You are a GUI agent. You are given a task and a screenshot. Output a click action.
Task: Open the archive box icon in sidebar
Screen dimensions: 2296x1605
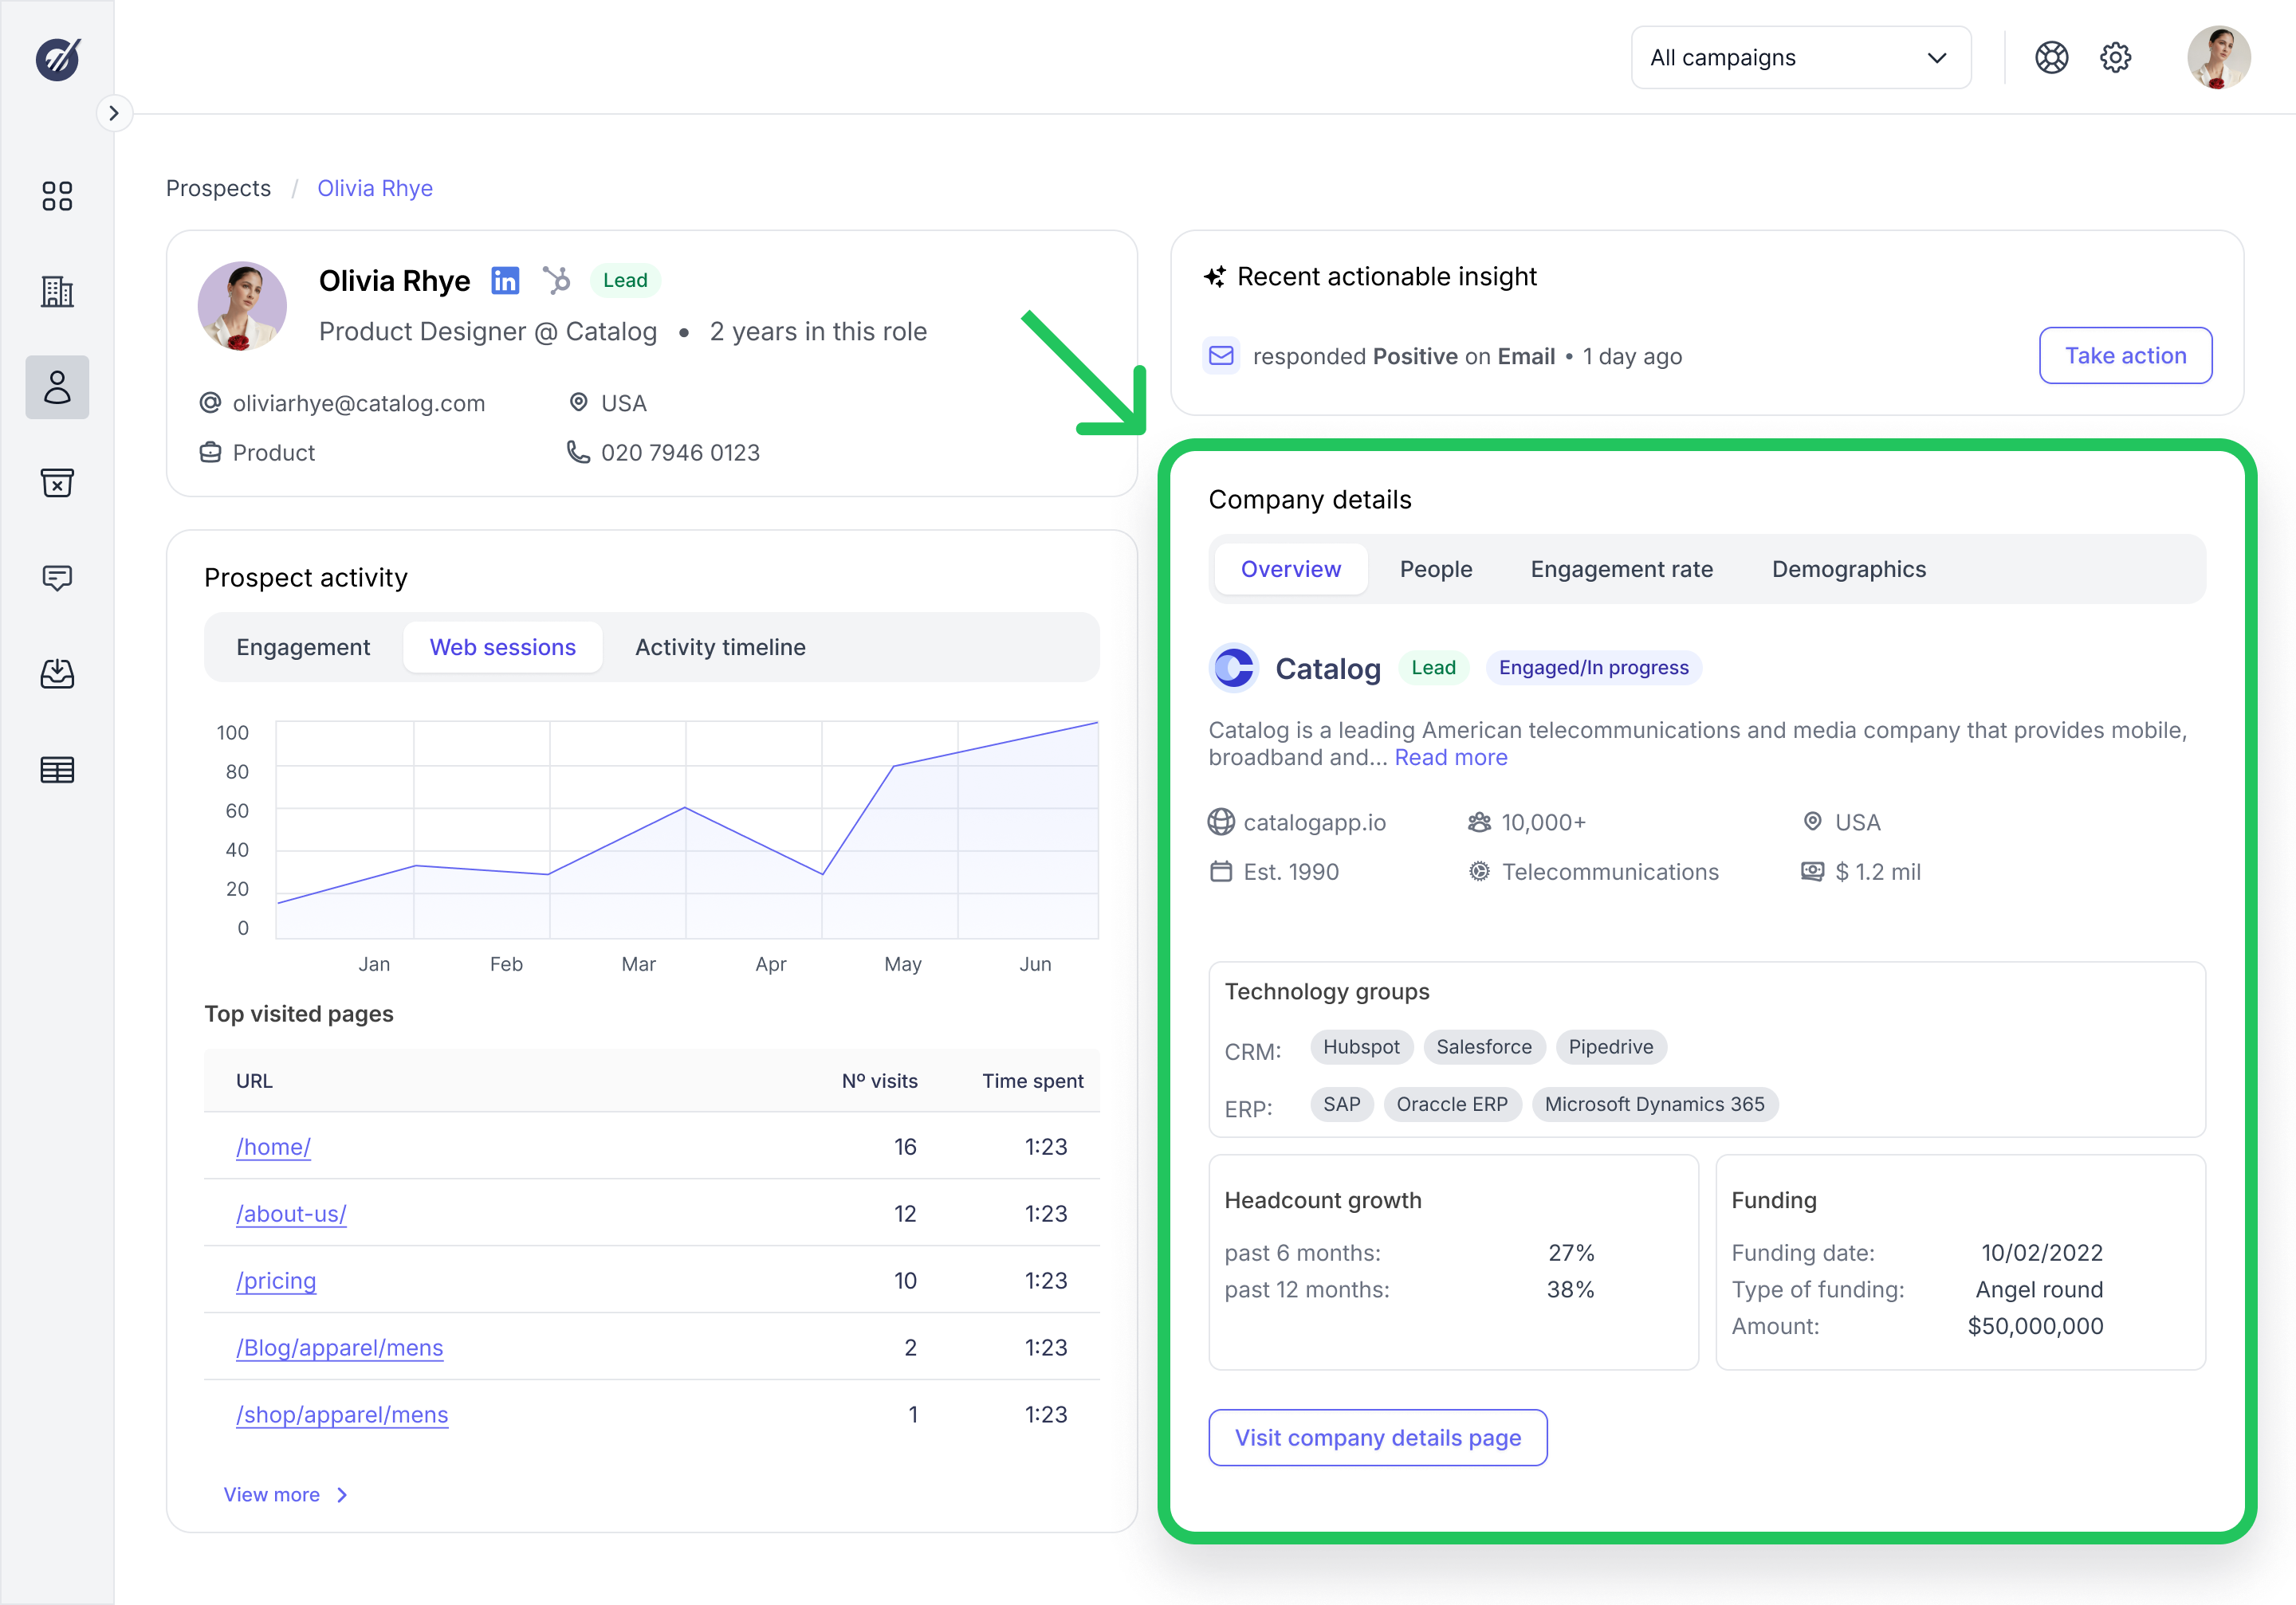click(57, 483)
